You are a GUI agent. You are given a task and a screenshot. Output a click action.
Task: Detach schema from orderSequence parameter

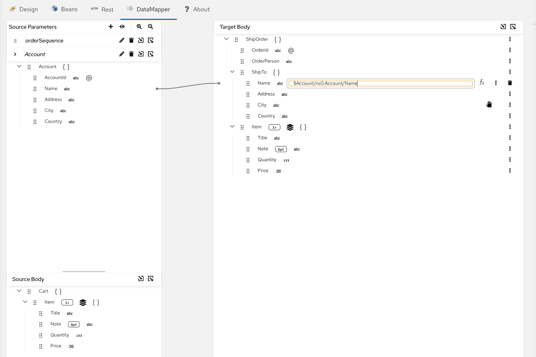tap(151, 40)
